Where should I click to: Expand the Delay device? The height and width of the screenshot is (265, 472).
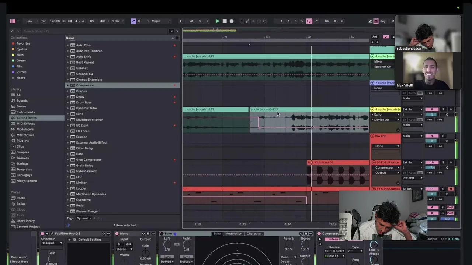(x=67, y=97)
